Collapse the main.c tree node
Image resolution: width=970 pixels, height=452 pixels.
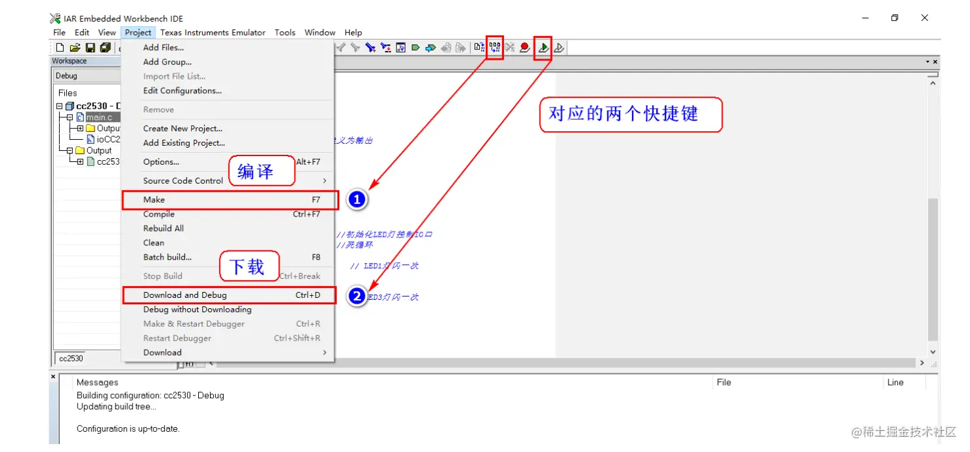click(70, 117)
